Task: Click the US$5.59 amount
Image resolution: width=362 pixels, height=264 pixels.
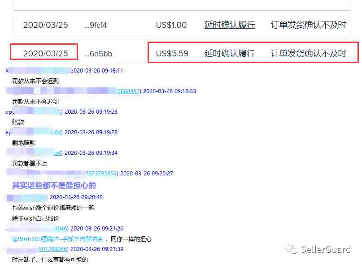Action: tap(172, 53)
